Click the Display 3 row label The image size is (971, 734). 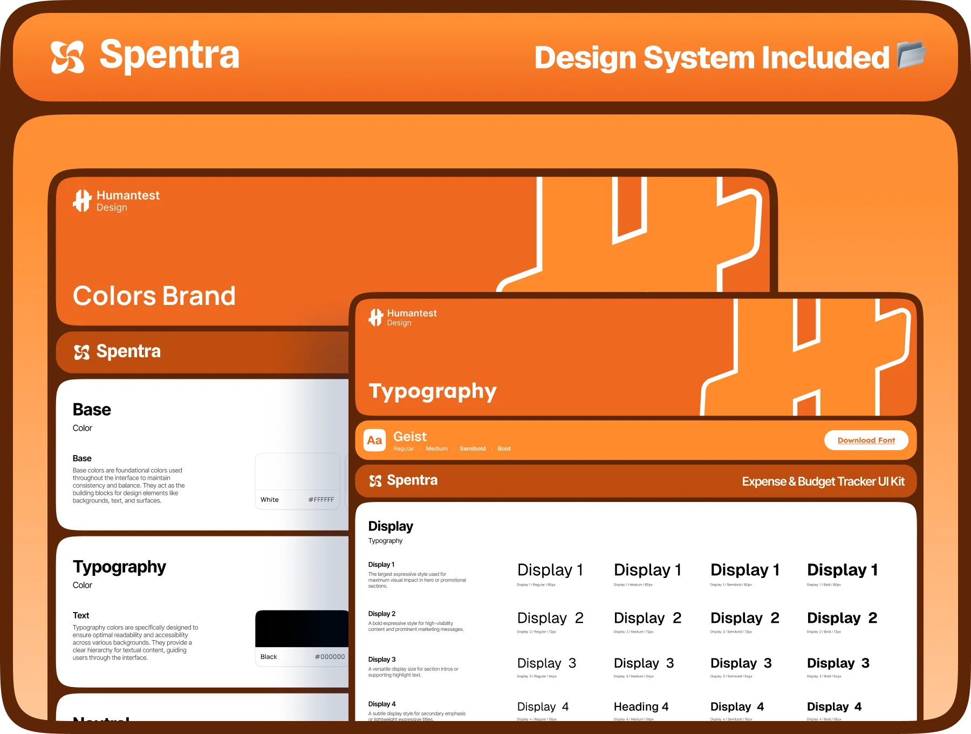click(382, 660)
